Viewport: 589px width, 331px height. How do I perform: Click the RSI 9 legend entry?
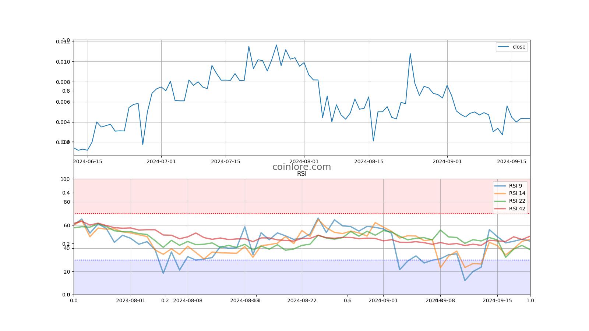[x=508, y=186]
